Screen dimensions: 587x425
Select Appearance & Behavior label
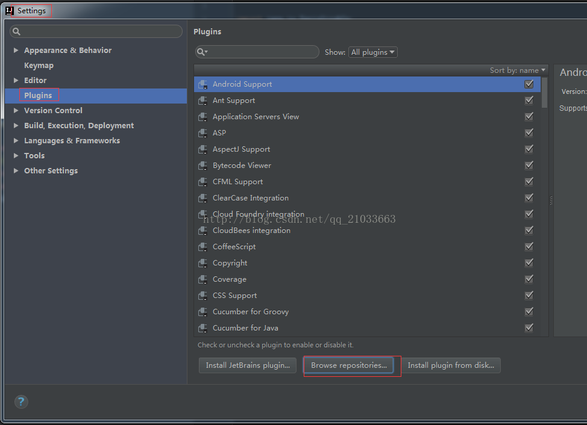coord(67,50)
